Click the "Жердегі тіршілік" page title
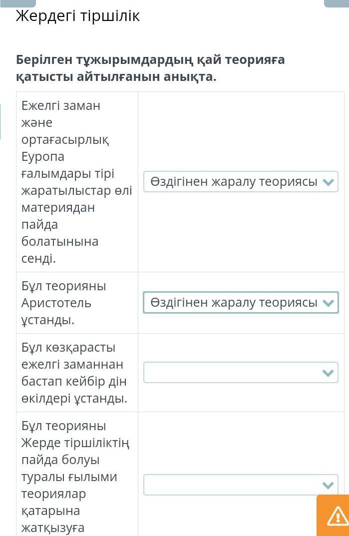Screen dimensions: 349x536 78,16
